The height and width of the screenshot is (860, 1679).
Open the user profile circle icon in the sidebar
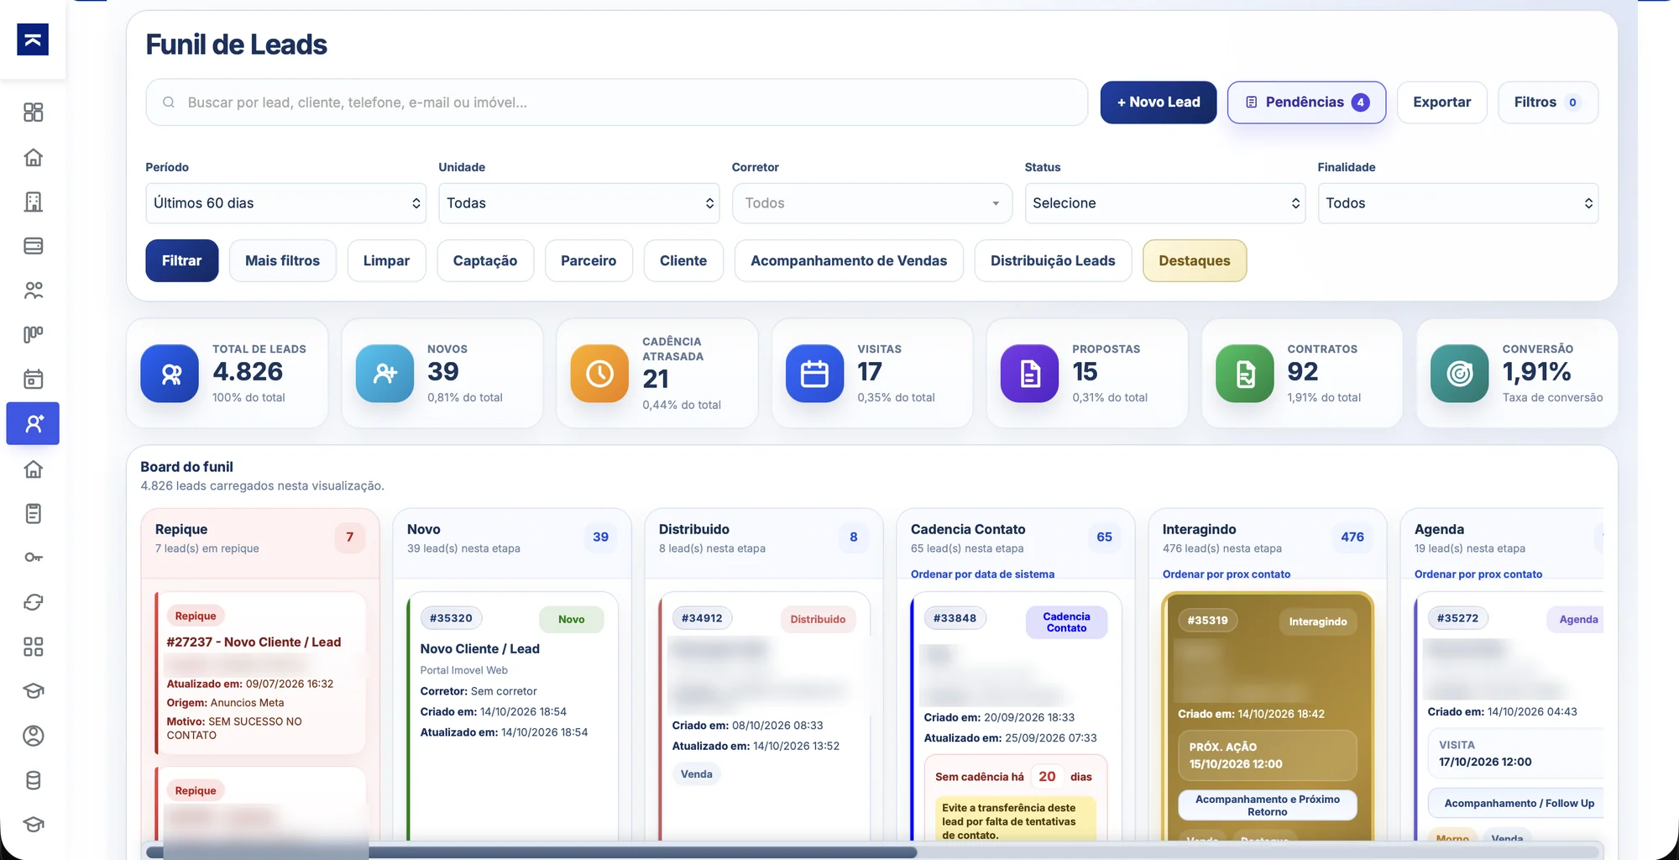tap(33, 736)
